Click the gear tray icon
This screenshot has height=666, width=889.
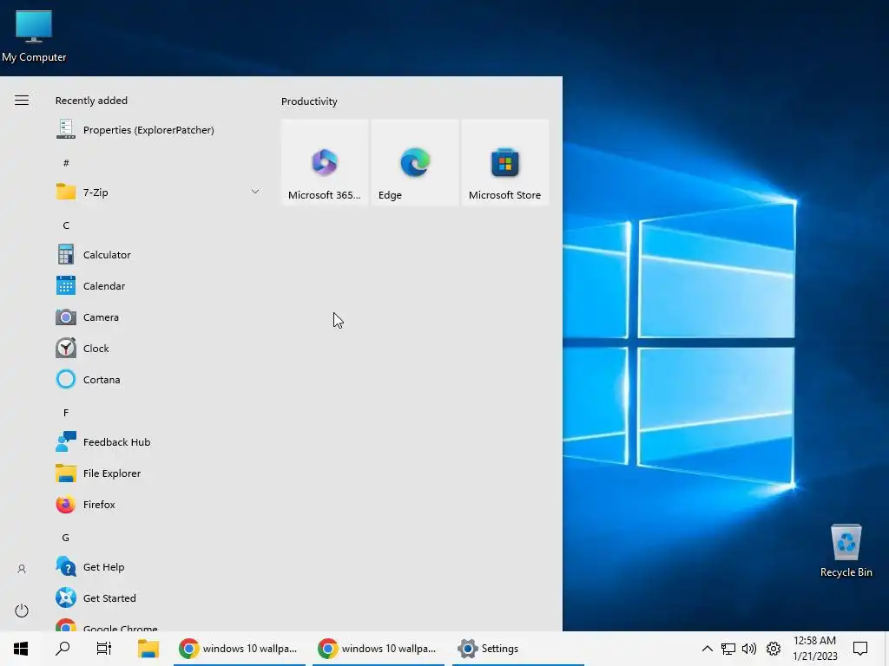click(x=774, y=649)
